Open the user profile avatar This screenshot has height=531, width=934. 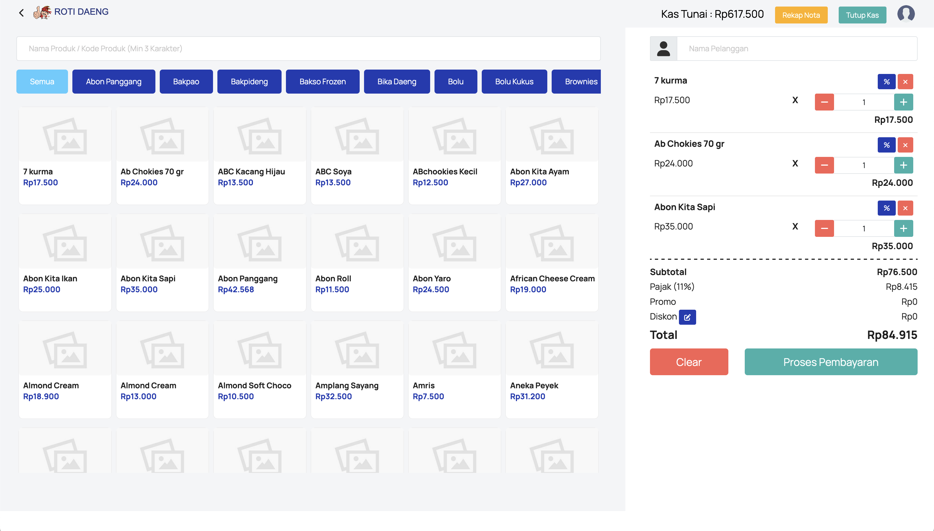[x=906, y=14]
